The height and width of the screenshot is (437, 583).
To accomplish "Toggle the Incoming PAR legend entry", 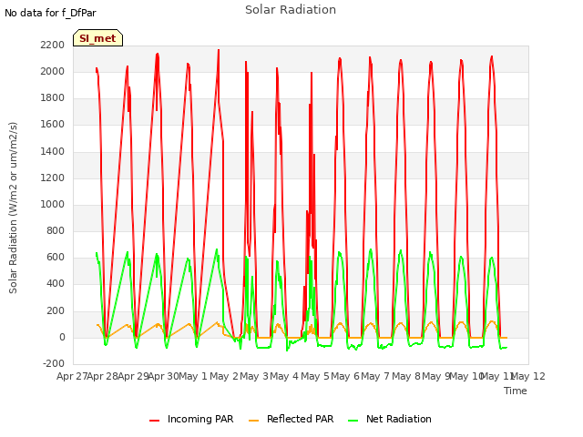I will [191, 419].
